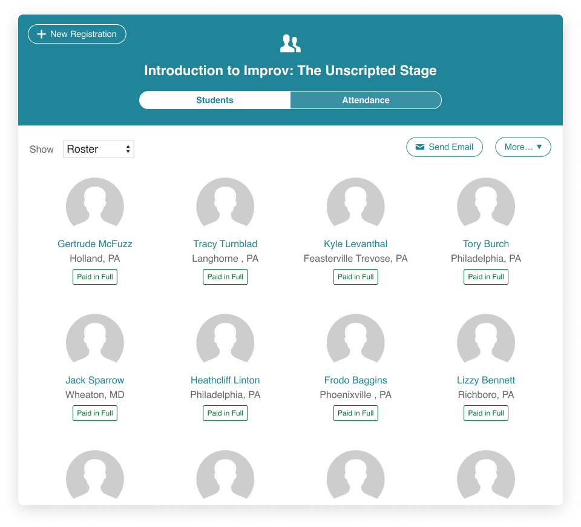Click the envelope icon in Send Email
Screen dimensions: 581x527
[x=421, y=147]
